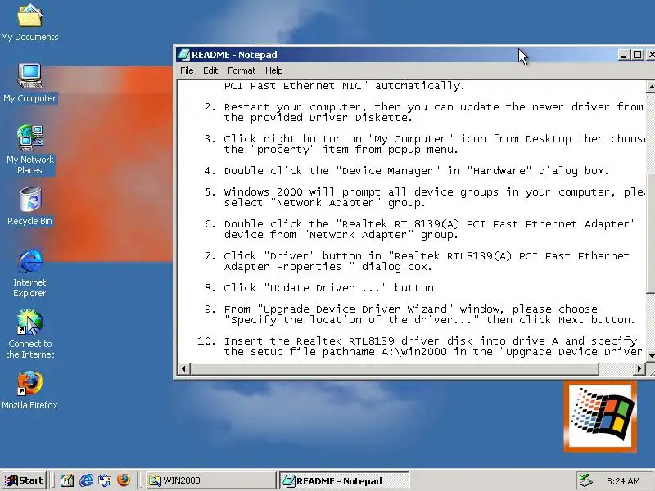Click Notepad title bar system icon
The image size is (655, 491).
[x=183, y=55]
